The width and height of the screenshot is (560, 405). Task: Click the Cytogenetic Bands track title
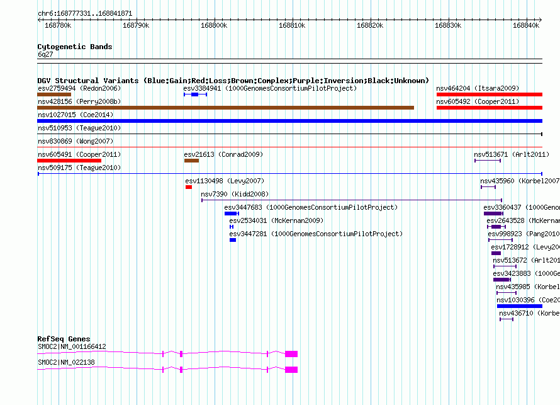pos(75,47)
